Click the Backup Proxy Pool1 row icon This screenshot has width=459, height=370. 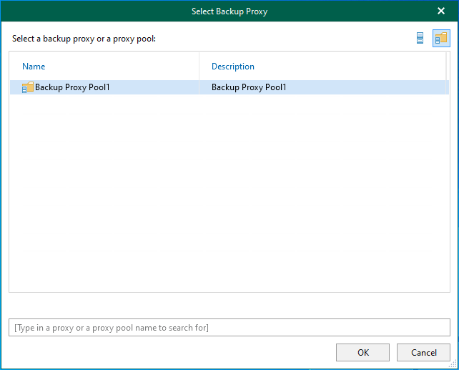tap(28, 87)
